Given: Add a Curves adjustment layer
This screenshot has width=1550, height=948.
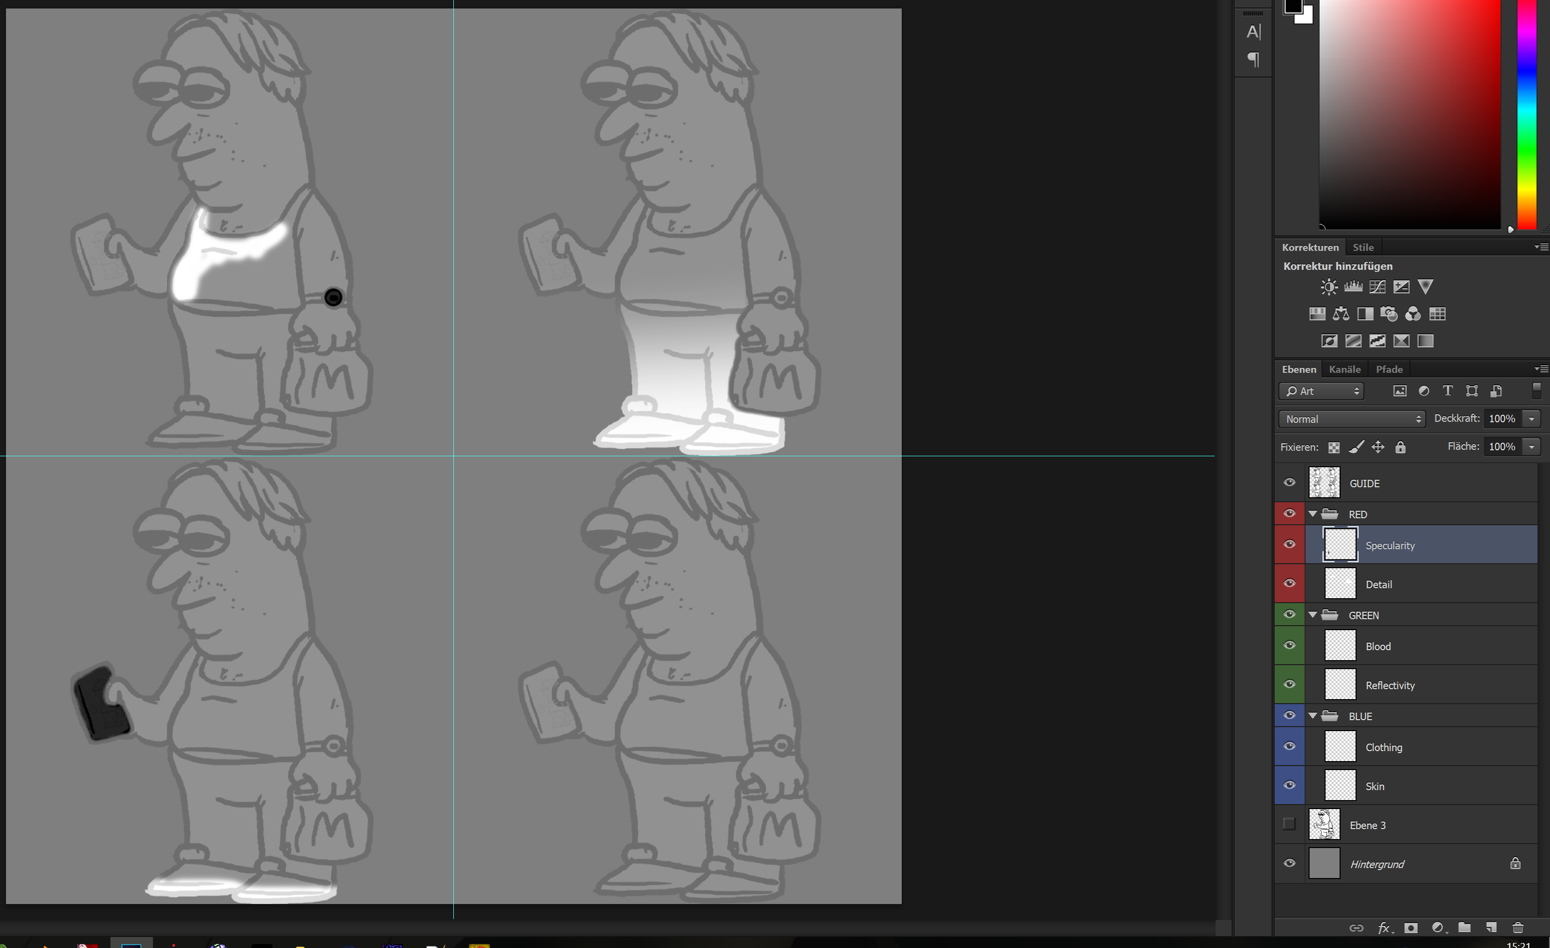Looking at the screenshot, I should [x=1377, y=287].
